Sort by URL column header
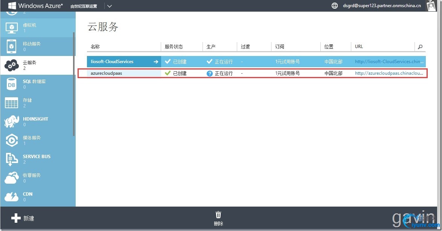442x231 pixels. point(359,47)
